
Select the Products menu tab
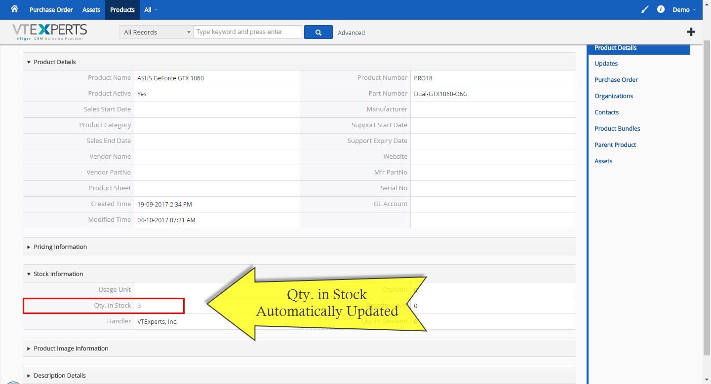click(x=122, y=10)
